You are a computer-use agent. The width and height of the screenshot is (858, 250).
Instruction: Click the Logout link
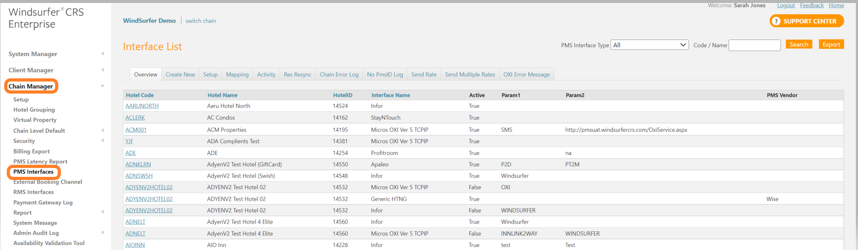coord(786,6)
